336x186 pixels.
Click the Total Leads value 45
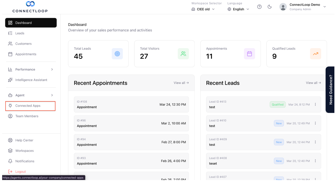78,56
